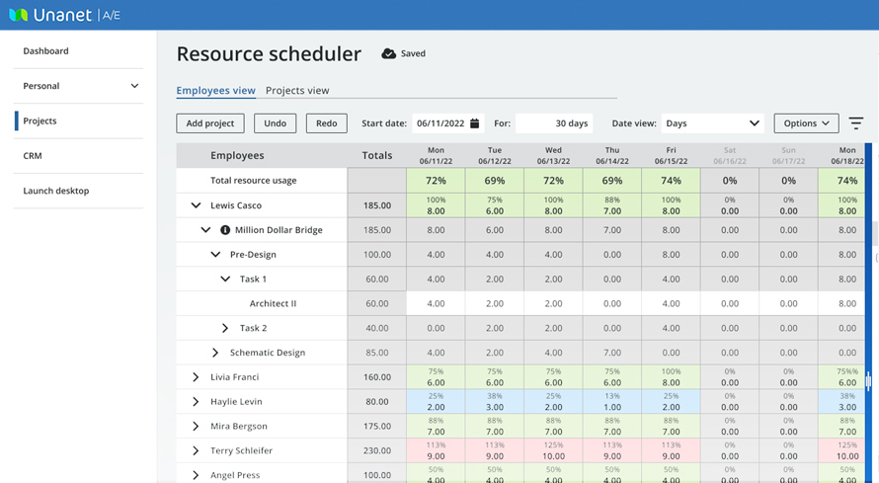Open the Start date calendar icon

click(475, 123)
